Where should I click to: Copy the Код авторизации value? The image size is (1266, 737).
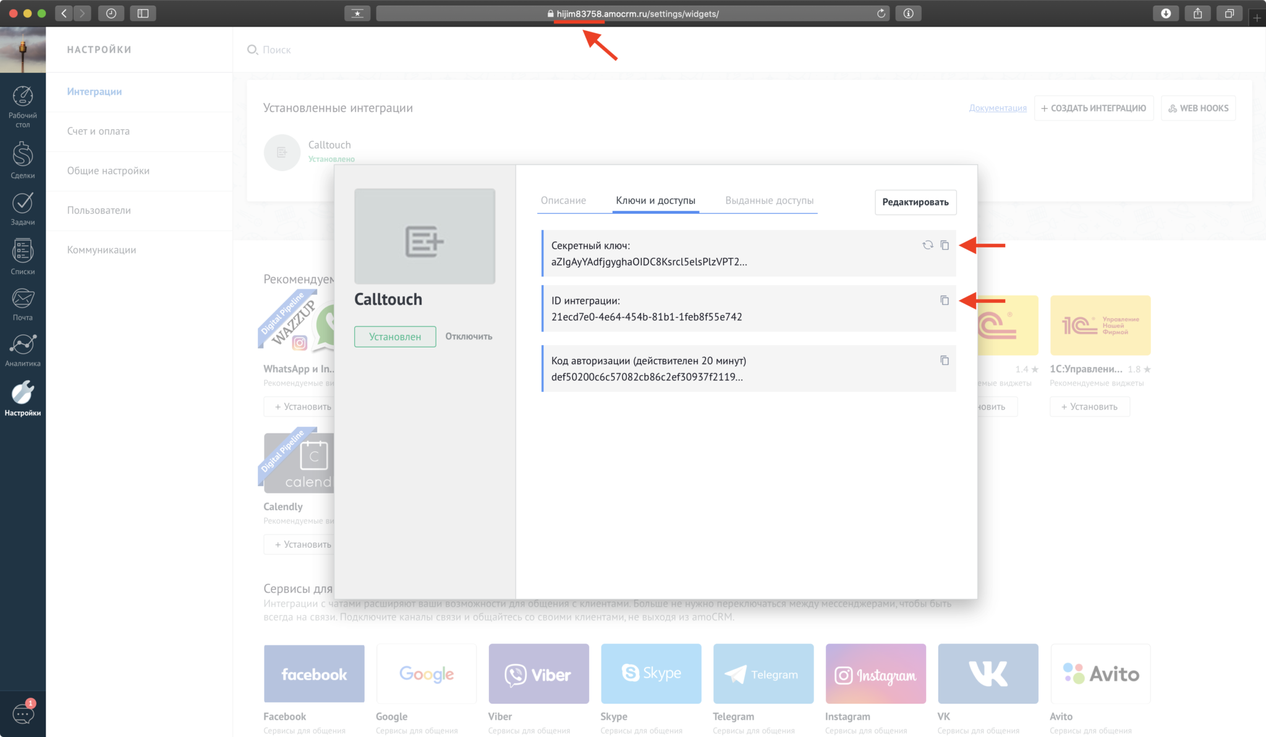click(945, 360)
